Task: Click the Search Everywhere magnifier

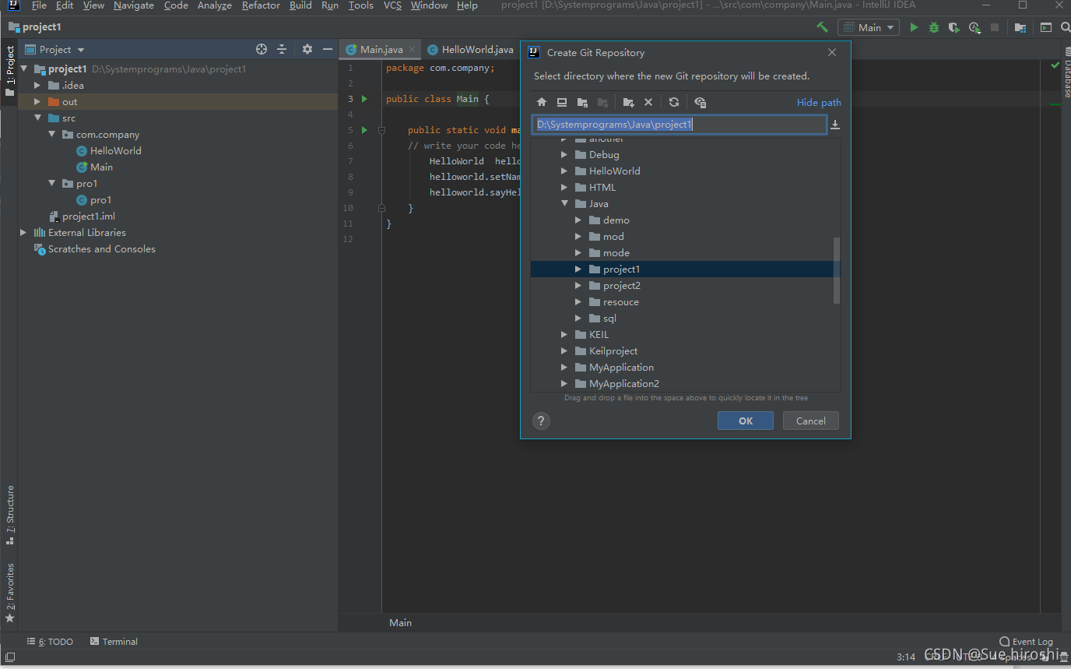Action: 1064,27
